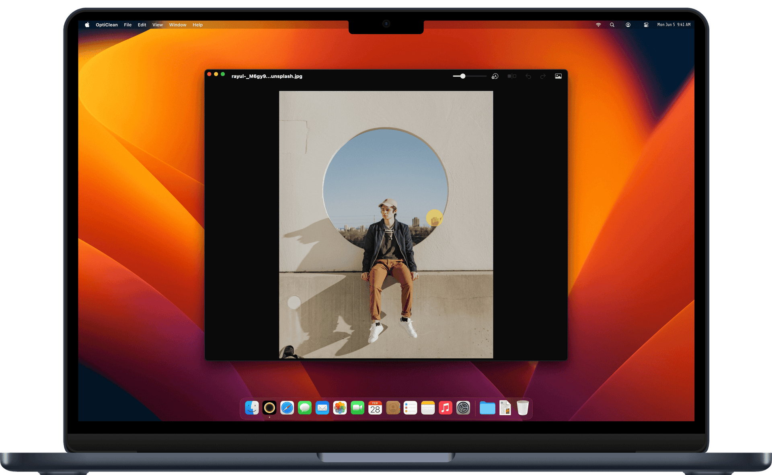The width and height of the screenshot is (772, 475).
Task: Click the rayul unsplash.jpg file title
Action: click(x=267, y=76)
